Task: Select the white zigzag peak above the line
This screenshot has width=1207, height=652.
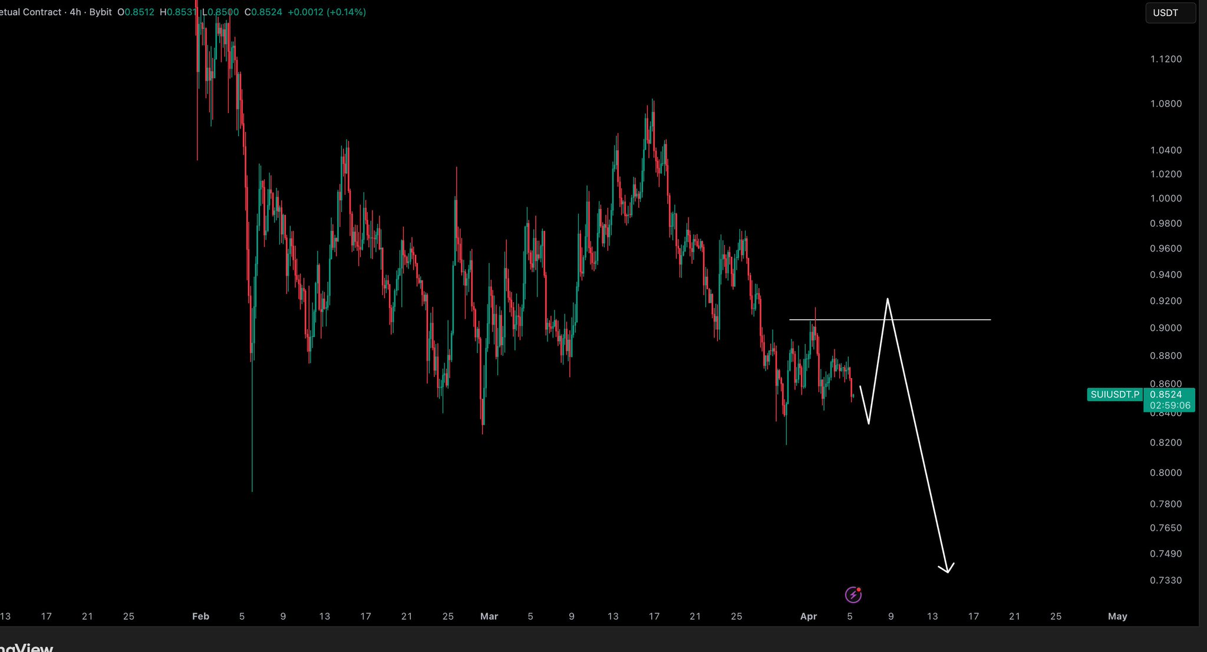Action: click(887, 300)
